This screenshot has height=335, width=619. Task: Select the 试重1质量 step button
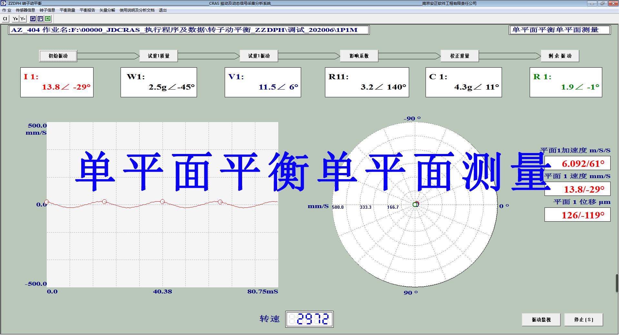pos(159,56)
